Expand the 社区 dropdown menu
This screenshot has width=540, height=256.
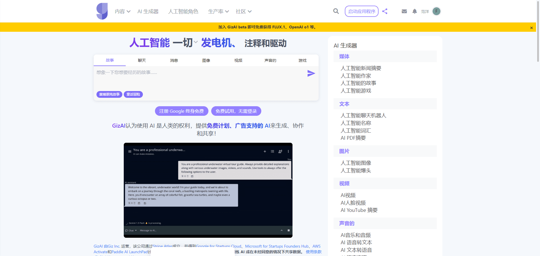[x=244, y=12]
